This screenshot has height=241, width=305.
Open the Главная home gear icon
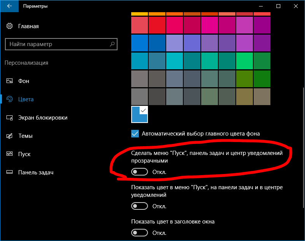[x=10, y=26]
